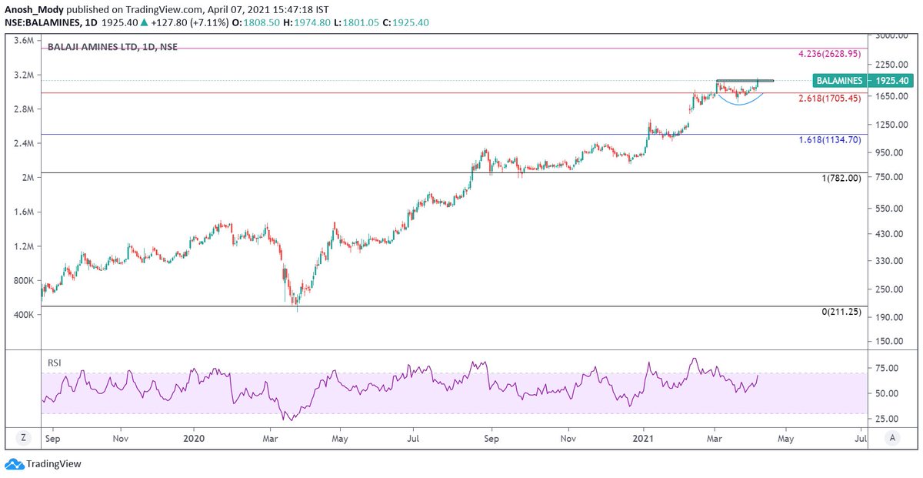Click the 3.6M volume axis label

pos(25,40)
